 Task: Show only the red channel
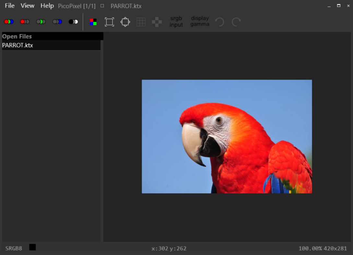coord(25,22)
